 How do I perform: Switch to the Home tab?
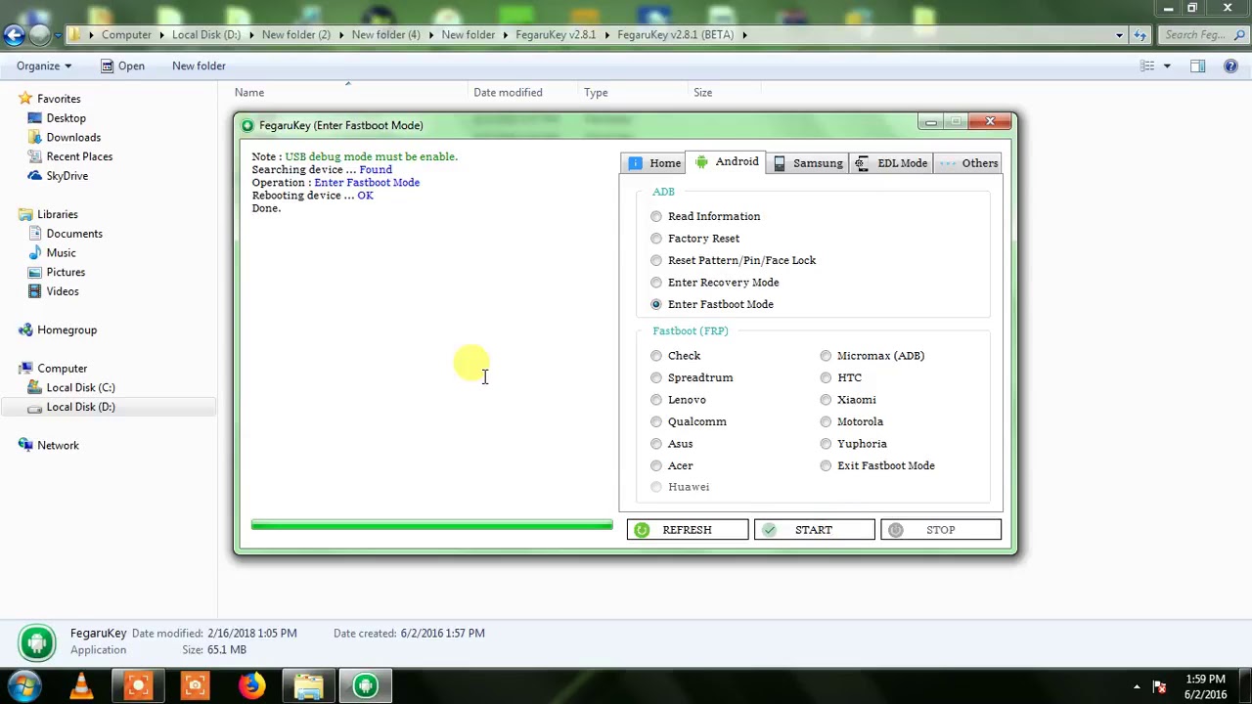click(654, 163)
